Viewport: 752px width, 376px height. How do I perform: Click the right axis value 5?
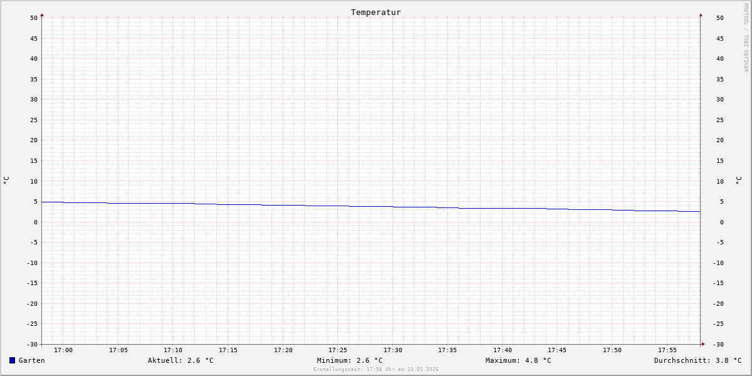point(722,201)
